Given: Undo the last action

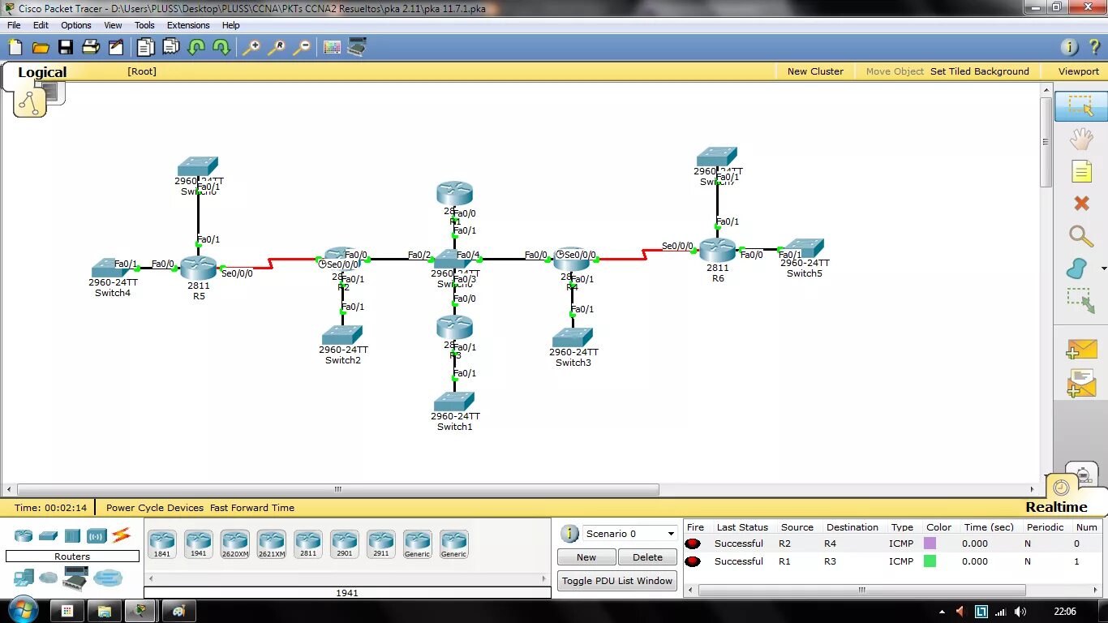Looking at the screenshot, I should point(196,47).
